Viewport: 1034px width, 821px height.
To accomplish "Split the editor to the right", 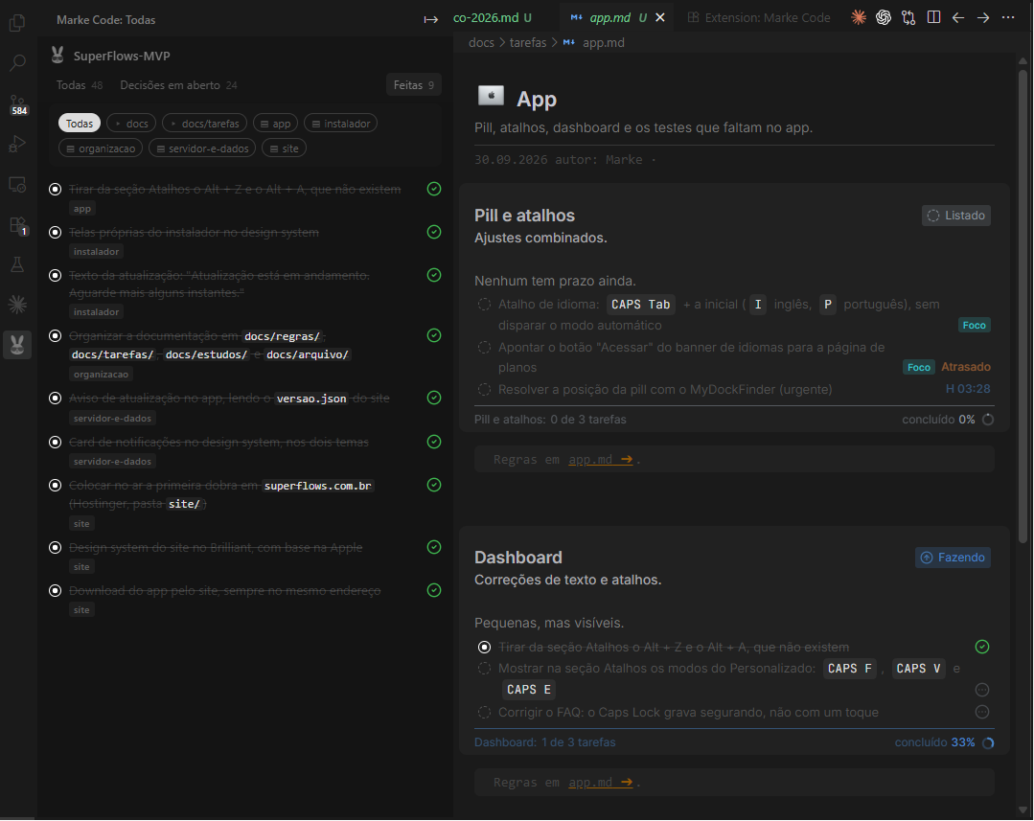I will pyautogui.click(x=933, y=18).
